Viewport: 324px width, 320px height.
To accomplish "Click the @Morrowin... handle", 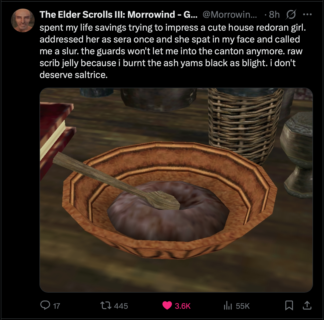I will (x=230, y=15).
